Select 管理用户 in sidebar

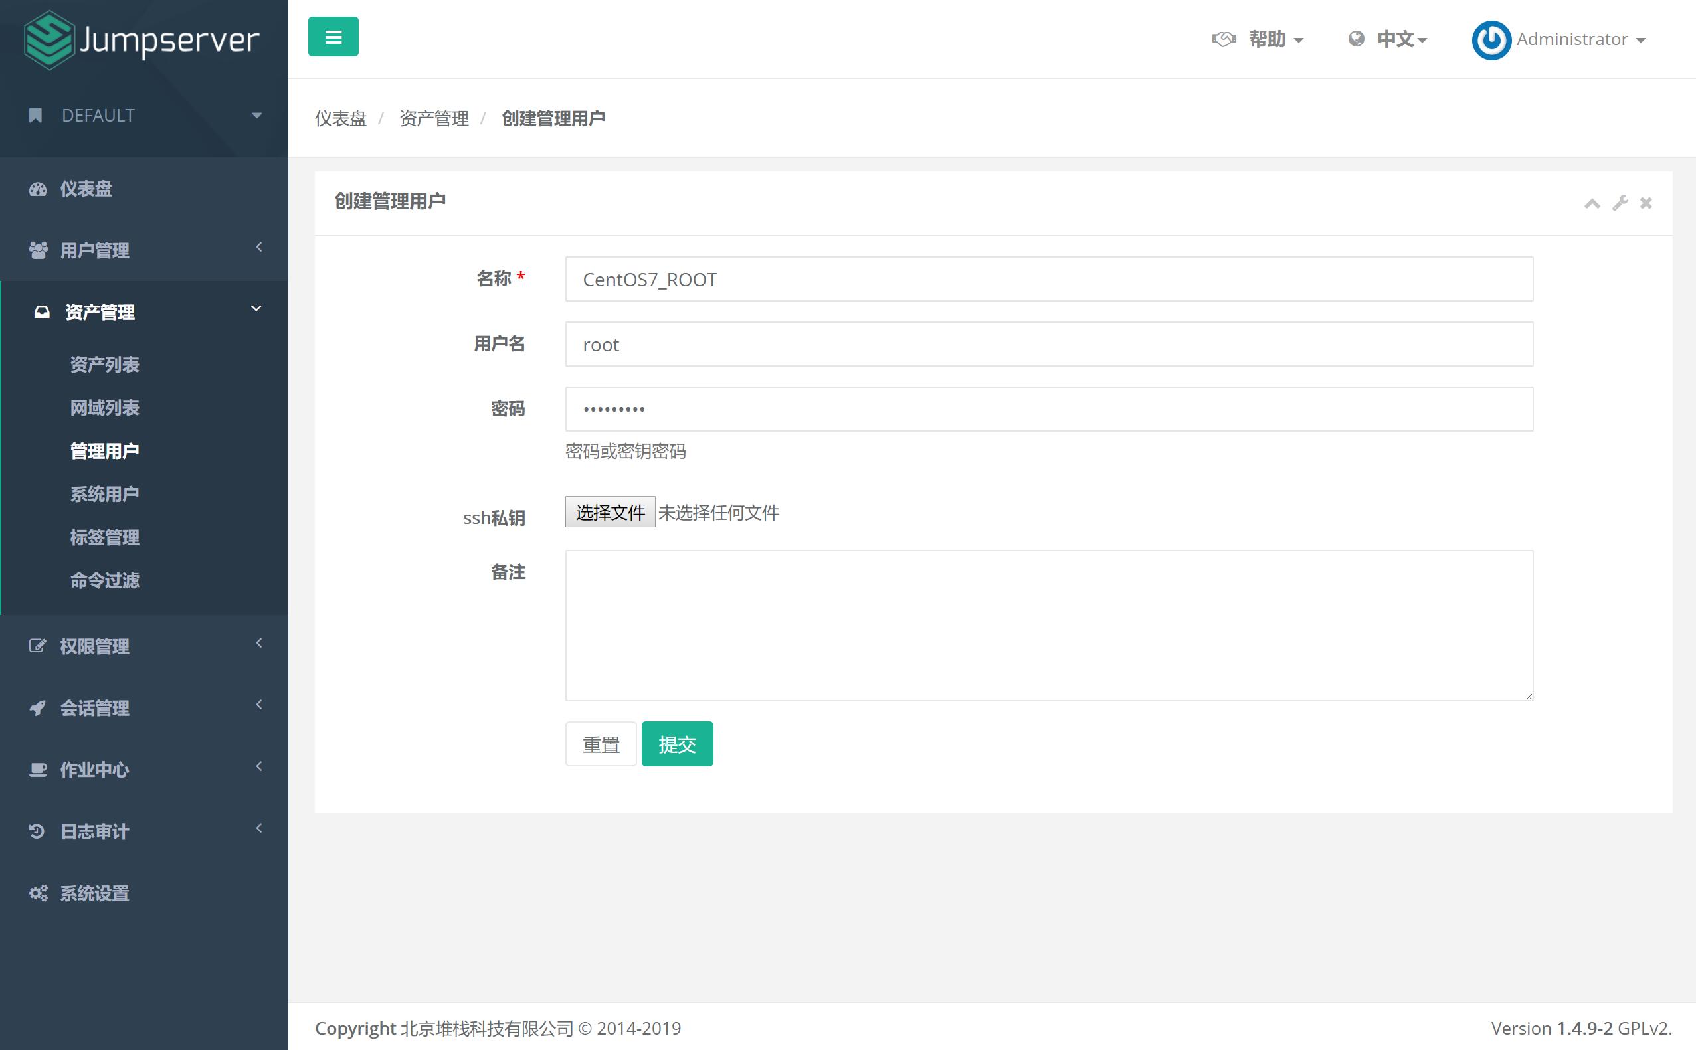[x=105, y=451]
